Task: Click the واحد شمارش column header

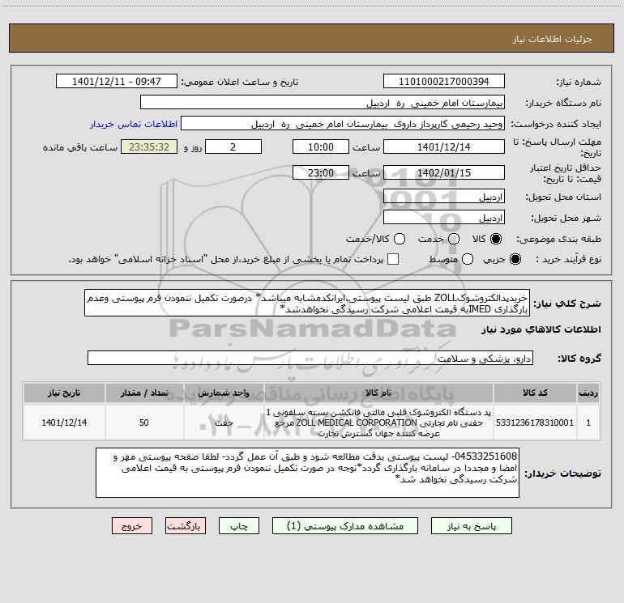Action: click(224, 393)
